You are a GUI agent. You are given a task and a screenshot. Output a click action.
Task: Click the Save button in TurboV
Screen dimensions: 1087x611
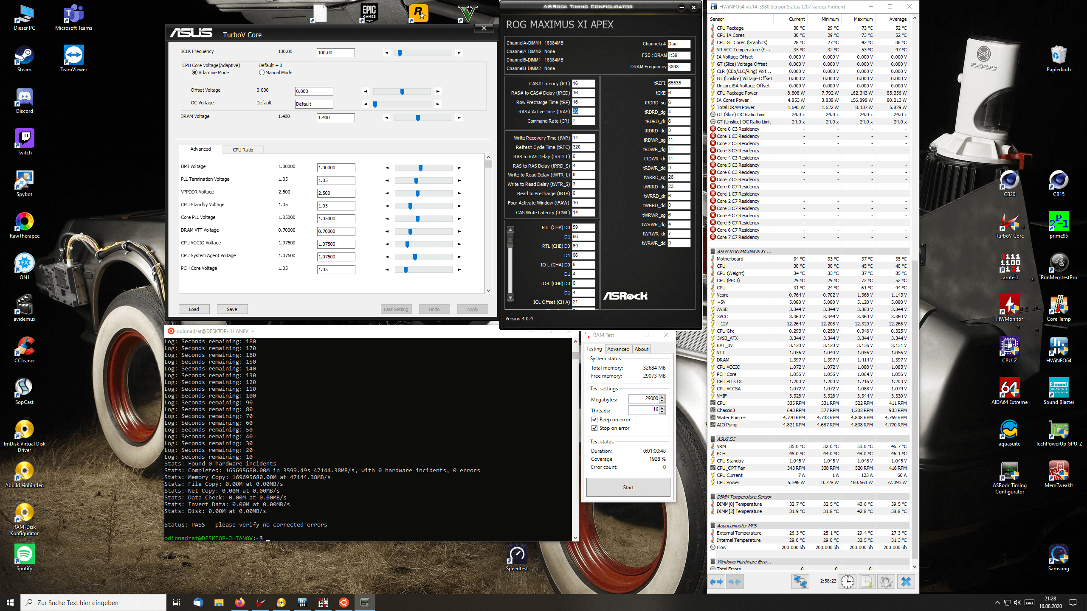[232, 309]
